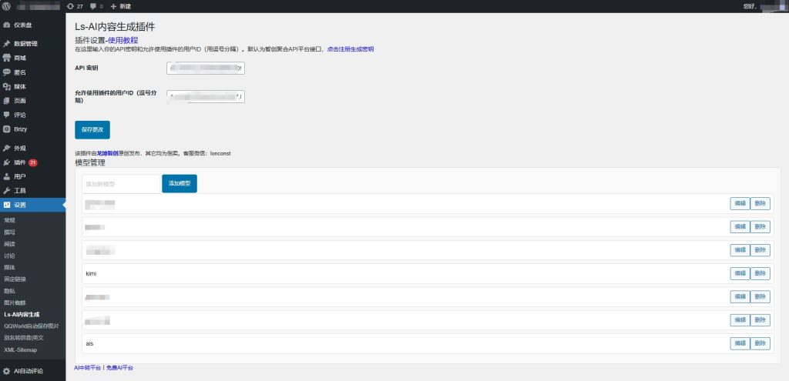The width and height of the screenshot is (789, 381).
Task: Open the comments bubble icon showing 0
Action: tap(96, 6)
